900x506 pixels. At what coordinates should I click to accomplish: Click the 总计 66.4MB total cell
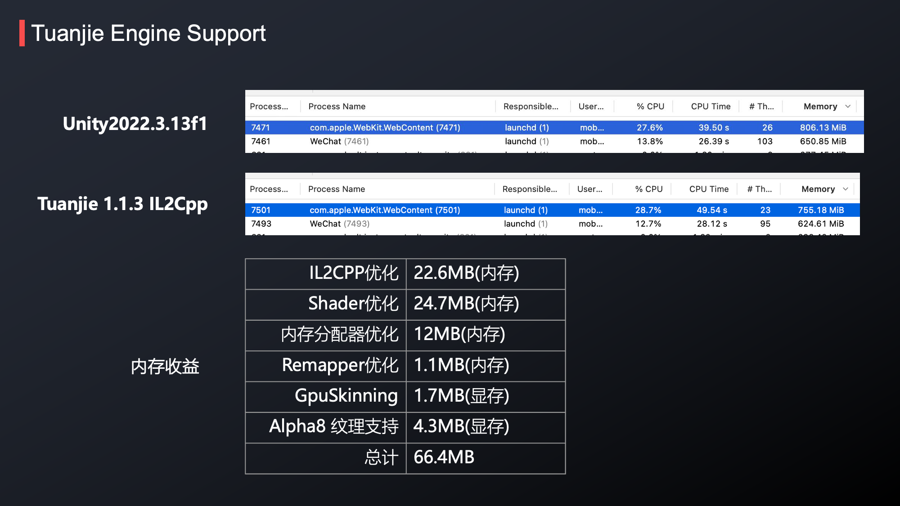point(444,458)
